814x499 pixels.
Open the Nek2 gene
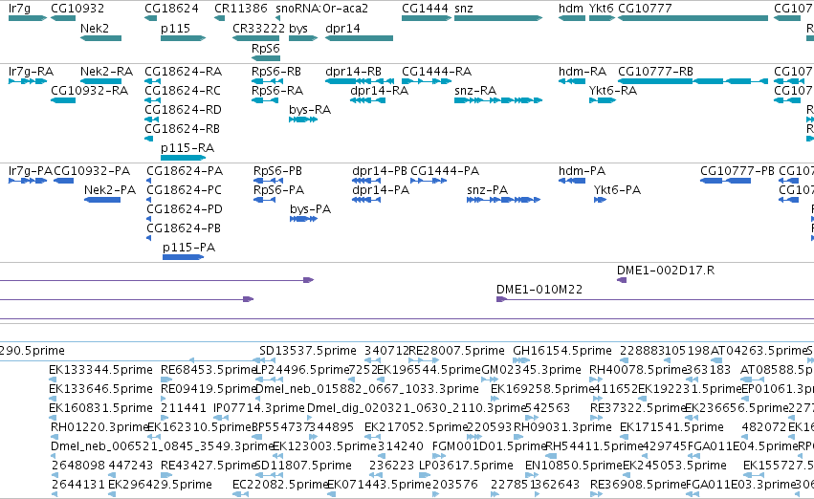click(100, 38)
